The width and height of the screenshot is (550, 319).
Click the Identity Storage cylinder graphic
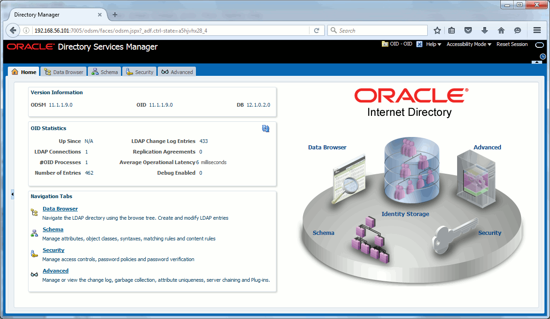(x=412, y=170)
